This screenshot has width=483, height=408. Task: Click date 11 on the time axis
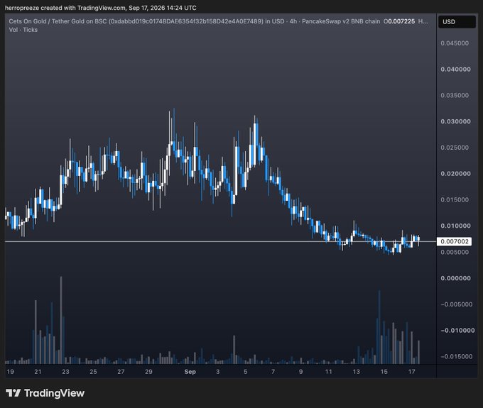(x=328, y=372)
